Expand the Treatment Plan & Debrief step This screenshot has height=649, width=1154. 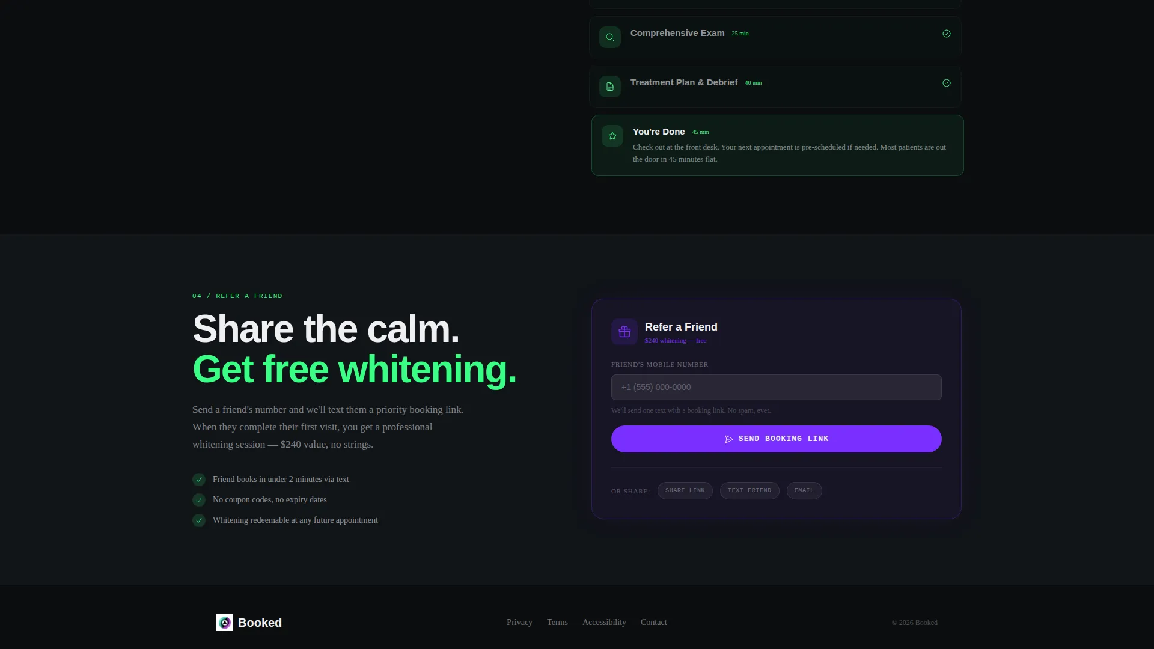(x=775, y=87)
